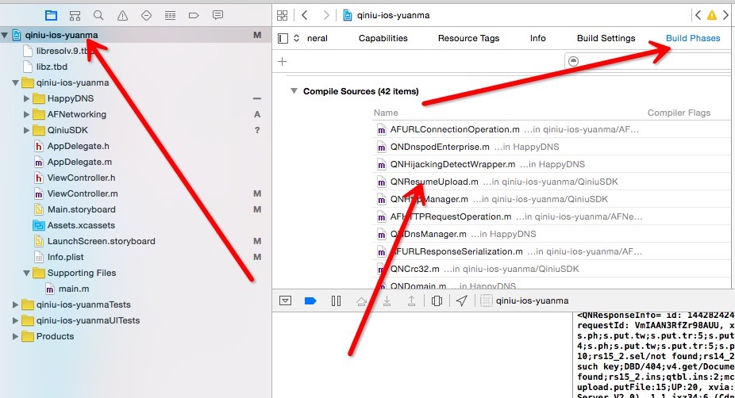This screenshot has width=735, height=398.
Task: Collapse the qiniu-ios-yuanma group folder
Action: (15, 83)
